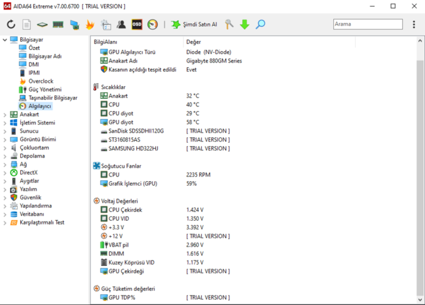The width and height of the screenshot is (425, 305).
Task: Expand the Ağ tree node
Action: (x=5, y=165)
